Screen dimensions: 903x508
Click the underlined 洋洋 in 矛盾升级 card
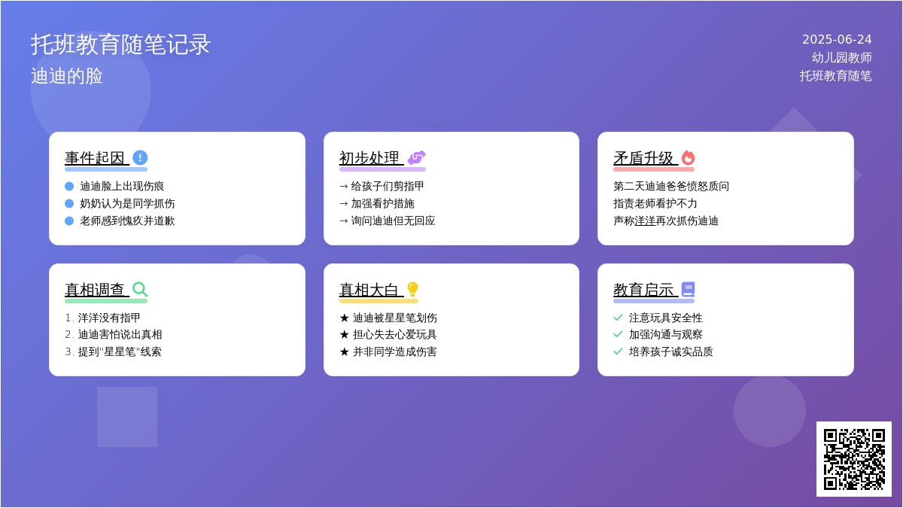point(645,221)
